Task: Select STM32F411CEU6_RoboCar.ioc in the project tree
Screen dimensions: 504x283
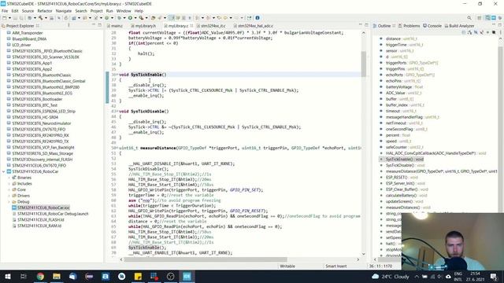Action: pyautogui.click(x=43, y=208)
